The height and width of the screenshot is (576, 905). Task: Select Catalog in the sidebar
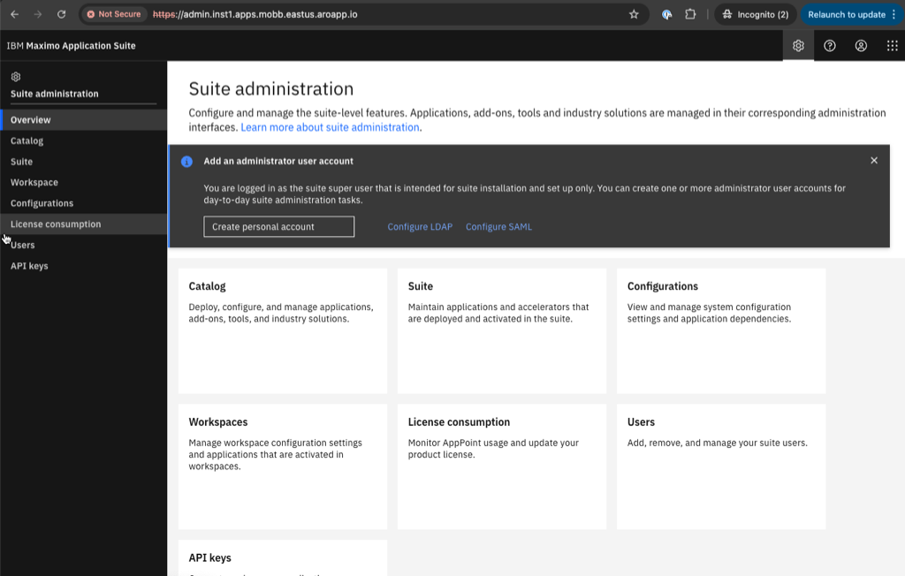coord(27,140)
